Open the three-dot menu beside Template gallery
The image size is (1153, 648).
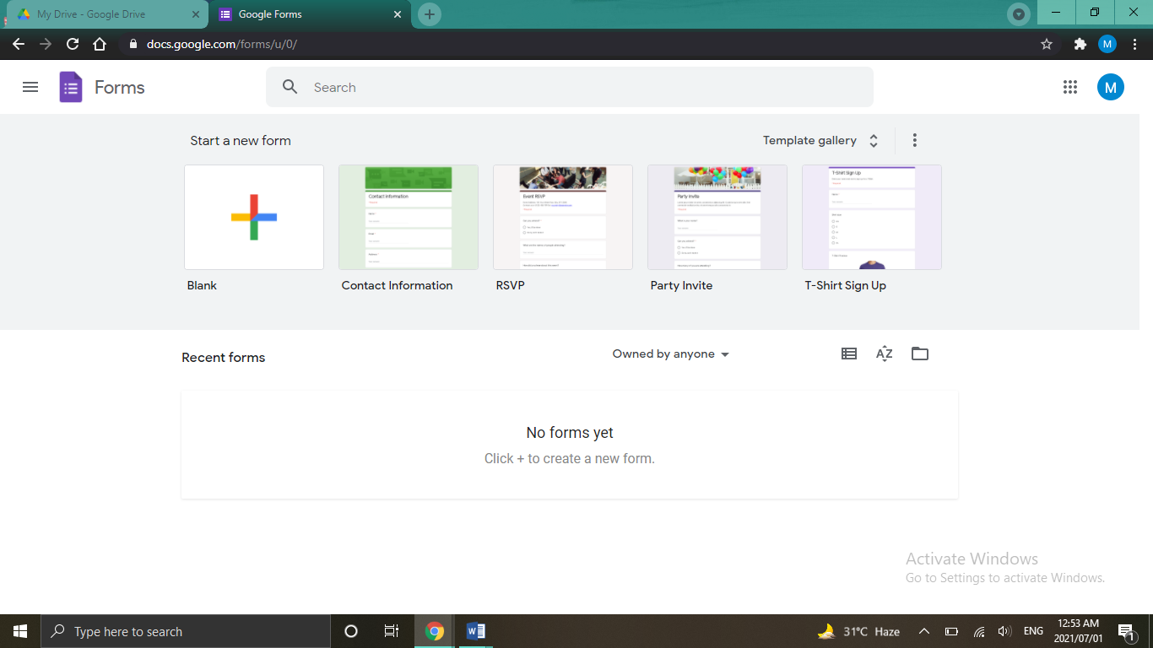click(915, 141)
